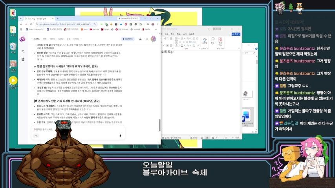The height and width of the screenshot is (188, 335).
Task: Open Word 보기 ribbon tab
Action: tap(185, 34)
